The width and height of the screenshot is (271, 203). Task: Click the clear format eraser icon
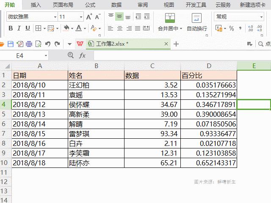94,28
